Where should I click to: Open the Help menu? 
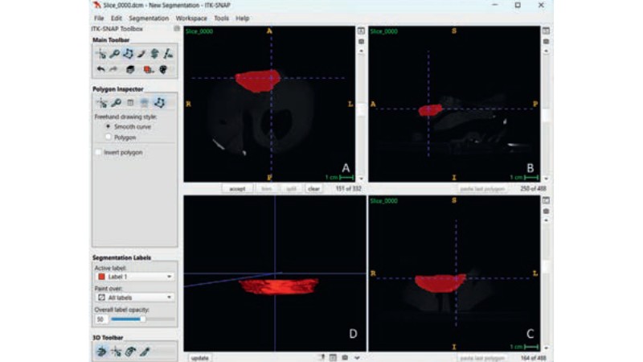tap(242, 19)
